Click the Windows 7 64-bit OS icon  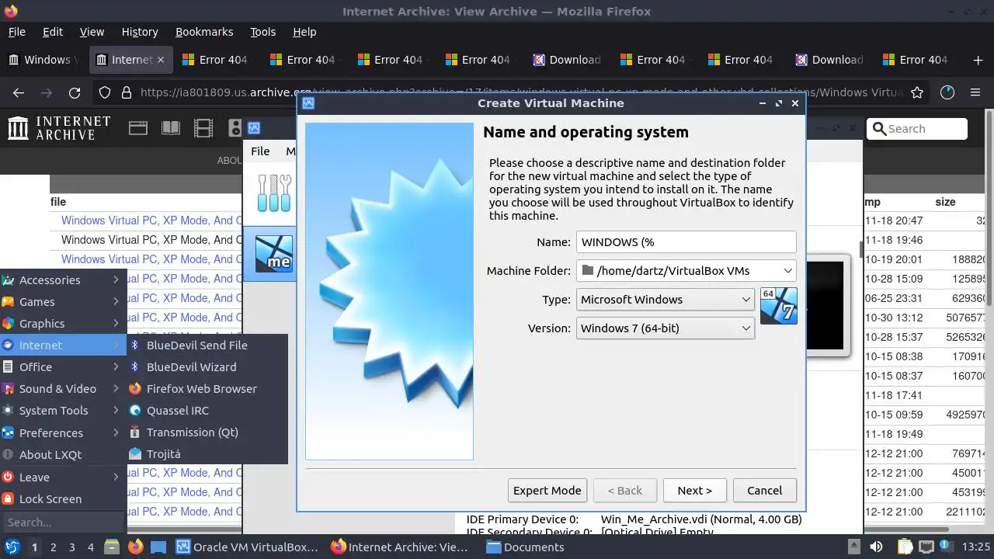coord(779,305)
